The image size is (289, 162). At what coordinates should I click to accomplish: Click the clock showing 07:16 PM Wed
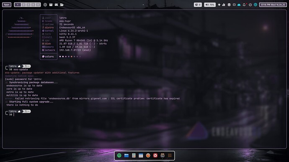pyautogui.click(x=273, y=5)
